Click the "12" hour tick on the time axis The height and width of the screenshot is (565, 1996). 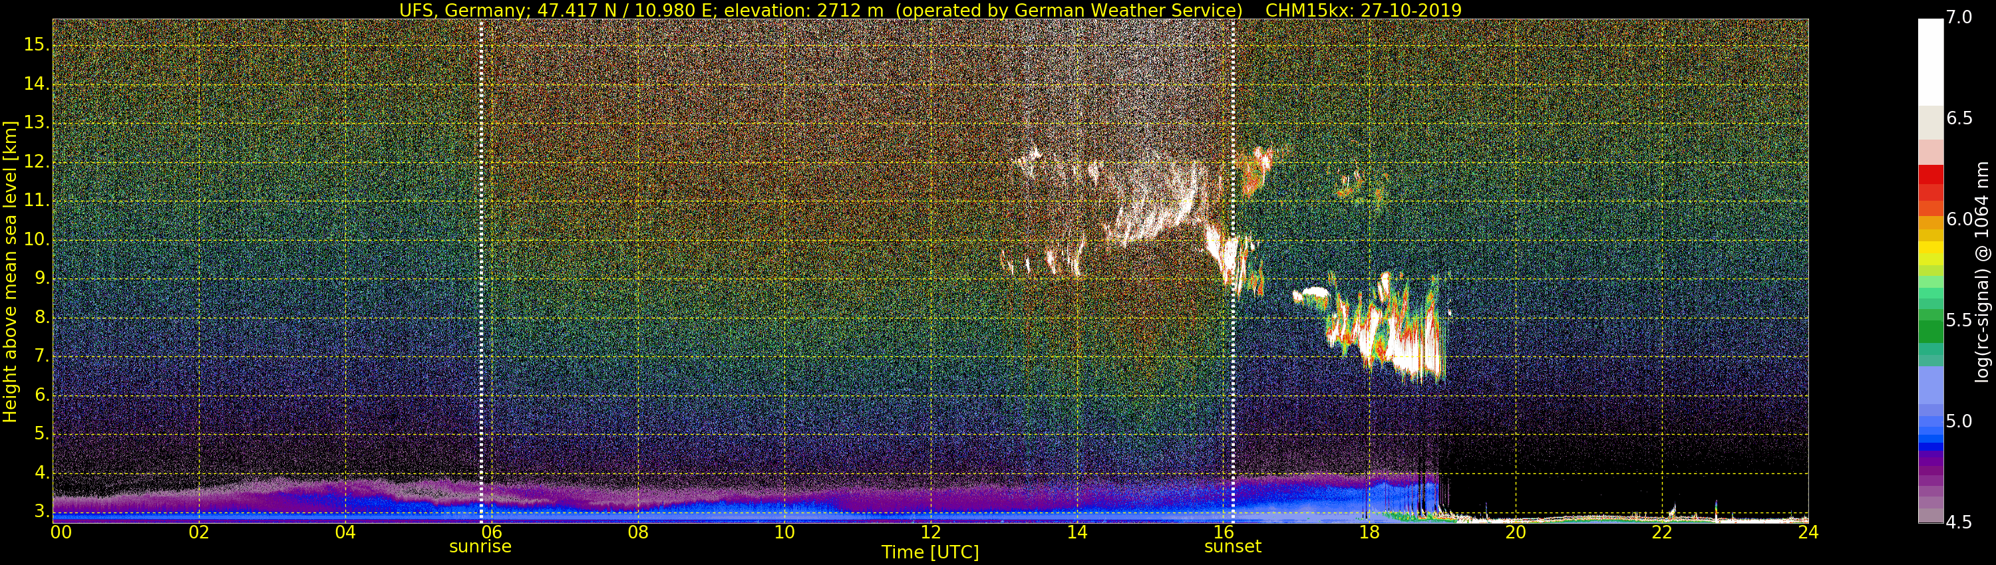tap(931, 532)
